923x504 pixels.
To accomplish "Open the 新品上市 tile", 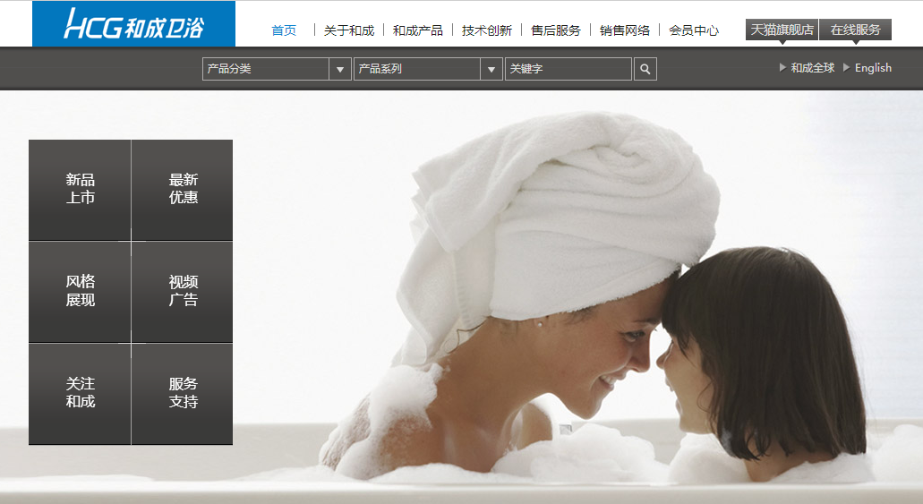I will click(80, 190).
